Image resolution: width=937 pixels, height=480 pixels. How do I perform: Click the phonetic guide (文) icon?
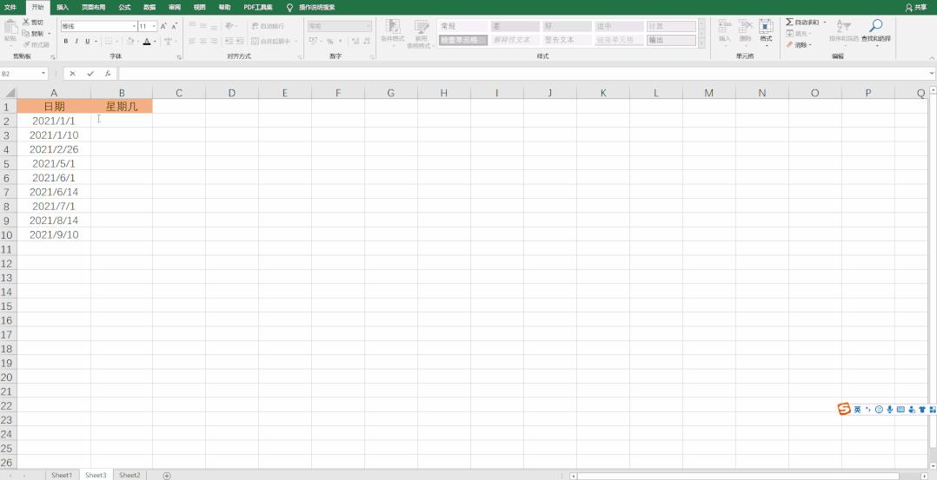(168, 41)
